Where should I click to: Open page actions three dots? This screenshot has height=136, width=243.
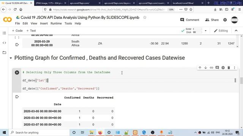point(181,9)
